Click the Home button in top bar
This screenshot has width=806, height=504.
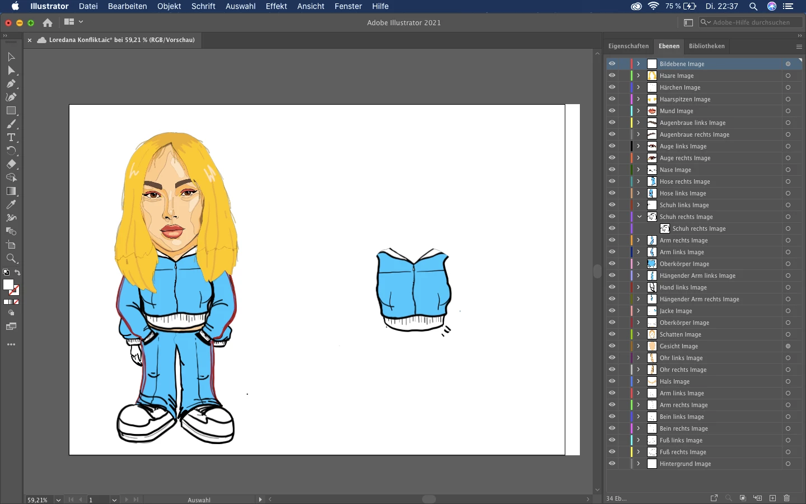coord(48,22)
